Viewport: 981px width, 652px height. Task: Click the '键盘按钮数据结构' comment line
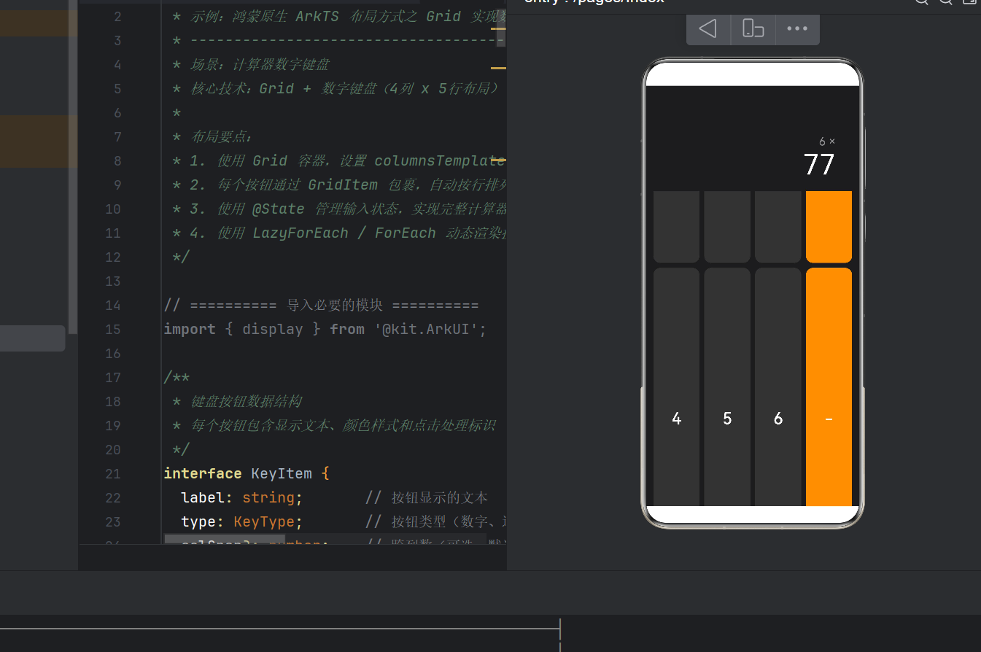[x=246, y=401]
